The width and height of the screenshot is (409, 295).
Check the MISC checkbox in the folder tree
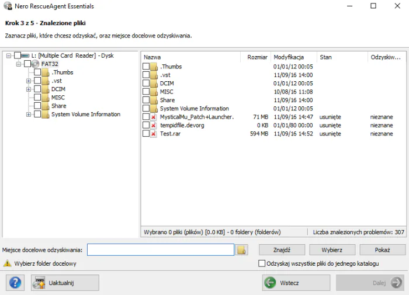pyautogui.click(x=37, y=98)
